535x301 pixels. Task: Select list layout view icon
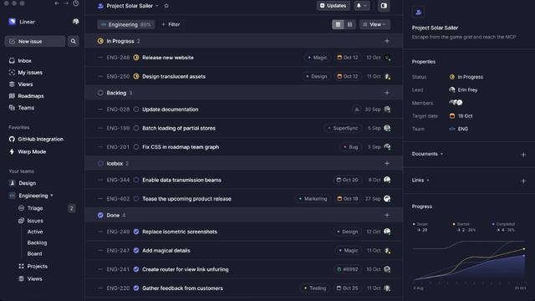[338, 24]
